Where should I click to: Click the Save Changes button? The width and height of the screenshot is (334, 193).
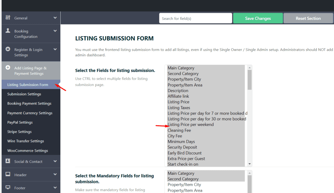258,18
